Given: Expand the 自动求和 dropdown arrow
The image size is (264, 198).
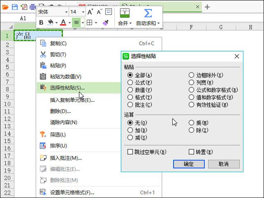Looking at the screenshot, I should [158, 24].
